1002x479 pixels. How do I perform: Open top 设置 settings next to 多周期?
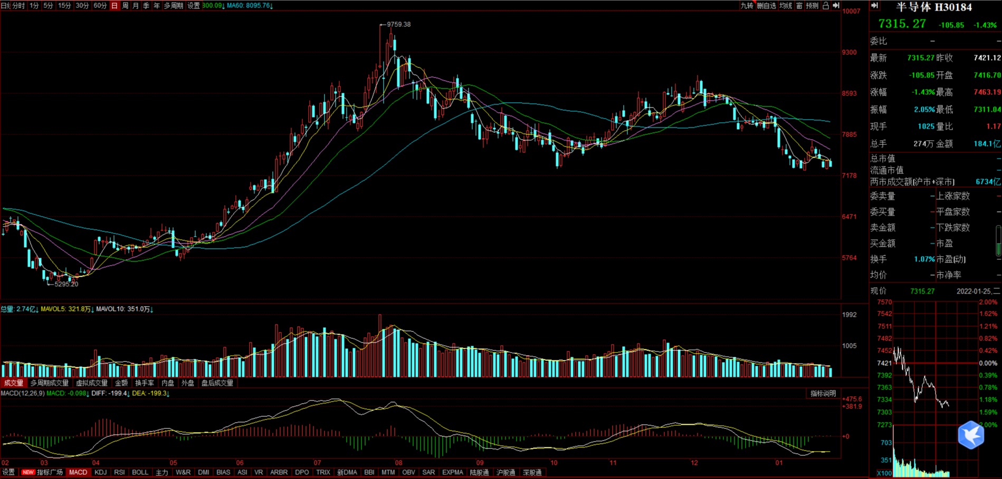click(194, 5)
